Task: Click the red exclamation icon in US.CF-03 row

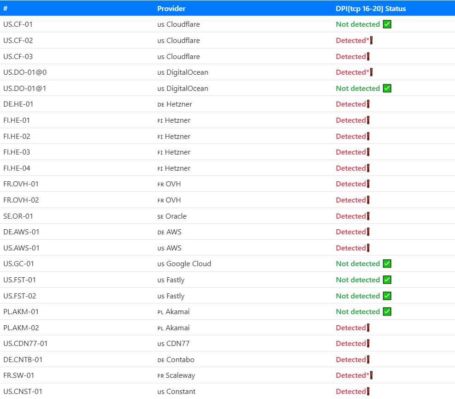Action: 368,56
